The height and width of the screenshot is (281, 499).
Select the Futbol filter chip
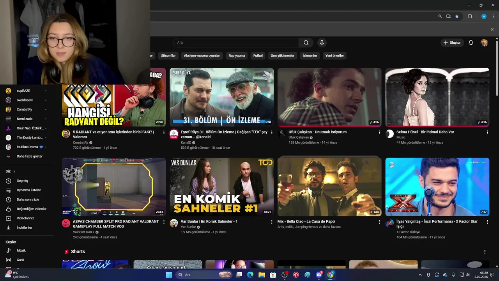258,55
